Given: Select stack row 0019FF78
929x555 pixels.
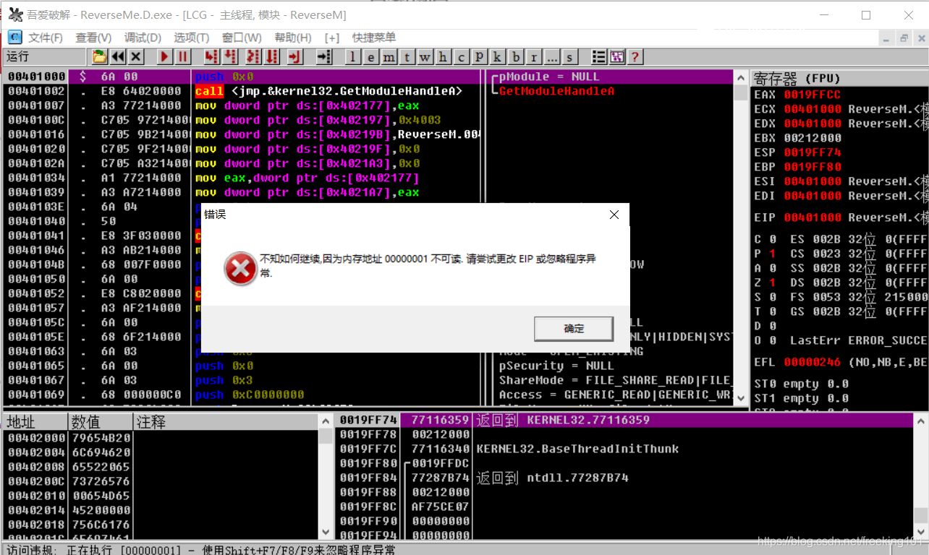Looking at the screenshot, I should coord(625,434).
